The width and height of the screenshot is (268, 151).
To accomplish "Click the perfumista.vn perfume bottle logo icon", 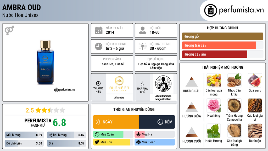I will 210,10.
